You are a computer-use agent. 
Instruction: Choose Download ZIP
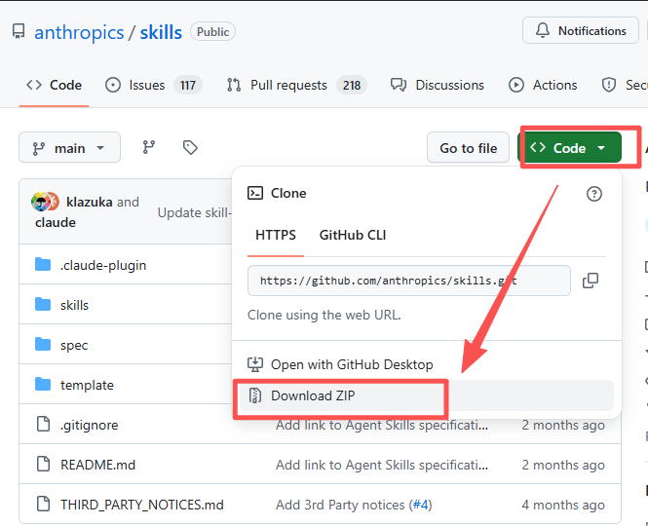pos(427,395)
